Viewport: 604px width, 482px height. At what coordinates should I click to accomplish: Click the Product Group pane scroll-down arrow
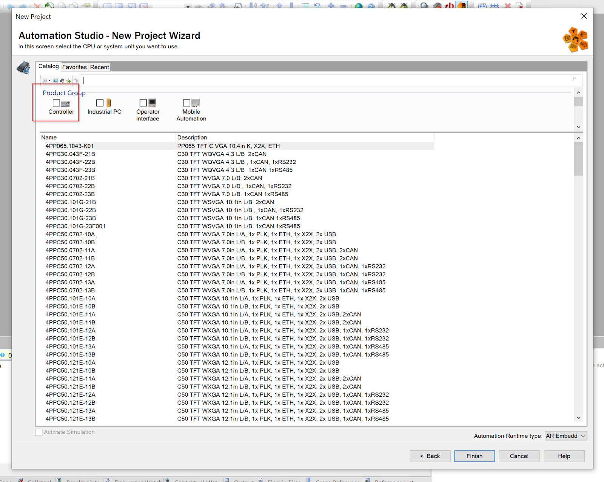click(x=578, y=127)
